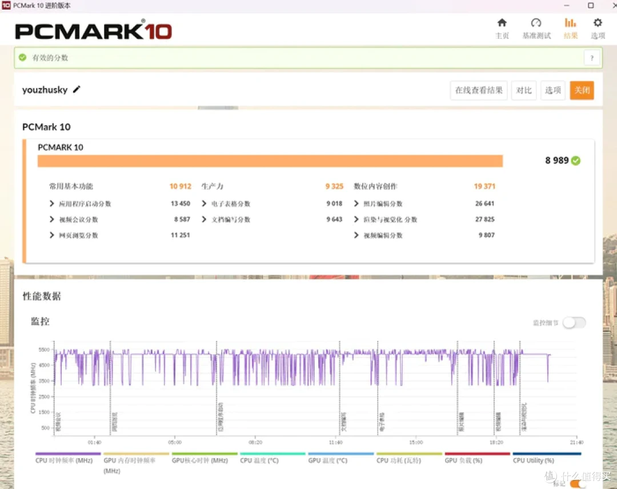This screenshot has height=489, width=617.
Task: Open the Options (选项) gear tab
Action: pos(598,29)
